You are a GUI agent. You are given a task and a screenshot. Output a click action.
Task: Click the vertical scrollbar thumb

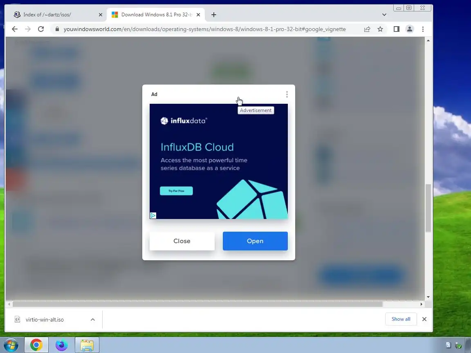click(x=428, y=208)
